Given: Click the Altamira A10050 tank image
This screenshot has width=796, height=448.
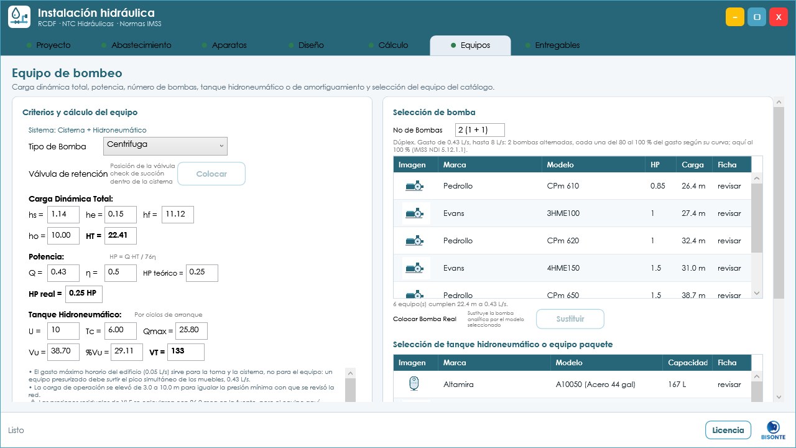Looking at the screenshot, I should 414,384.
